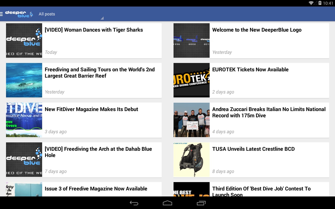Tap 'Yesterday' date on Barrier Reef post
This screenshot has height=209, width=335.
(x=54, y=92)
